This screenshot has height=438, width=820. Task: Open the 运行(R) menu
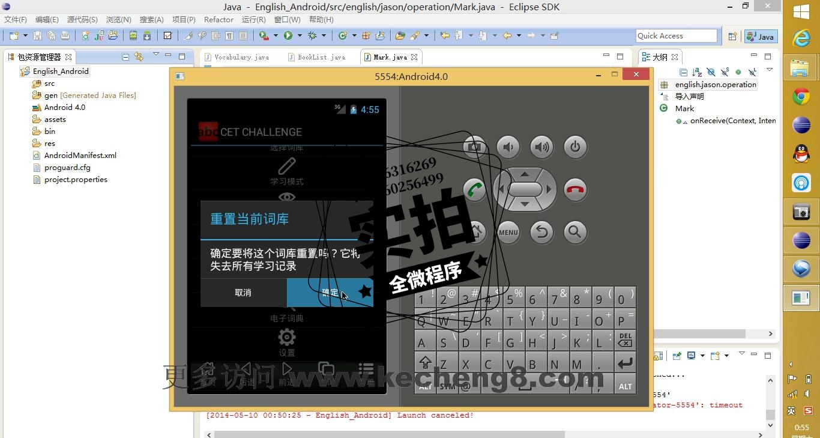coord(253,20)
